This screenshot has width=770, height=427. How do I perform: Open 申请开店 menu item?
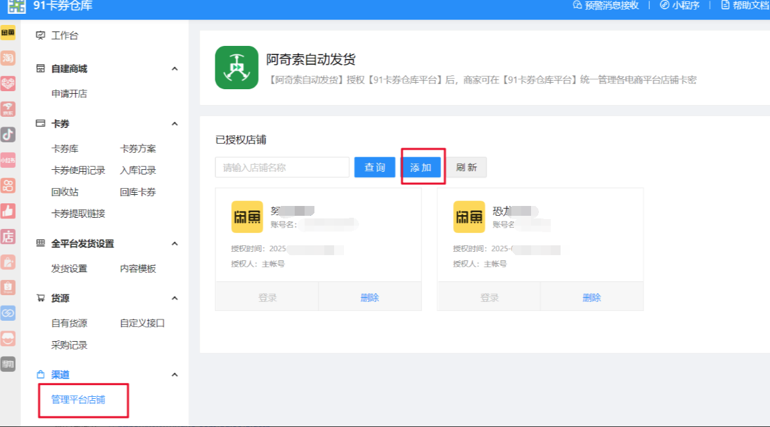click(x=69, y=93)
